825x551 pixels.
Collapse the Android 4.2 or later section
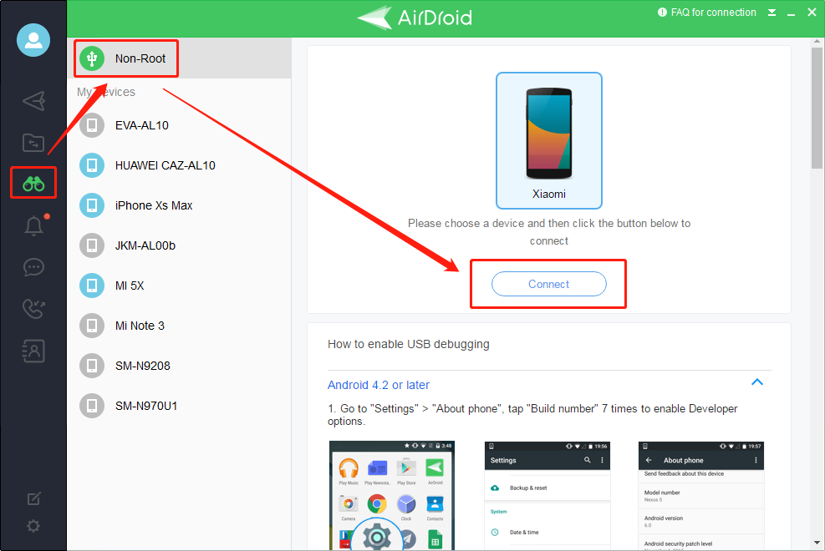coord(757,382)
